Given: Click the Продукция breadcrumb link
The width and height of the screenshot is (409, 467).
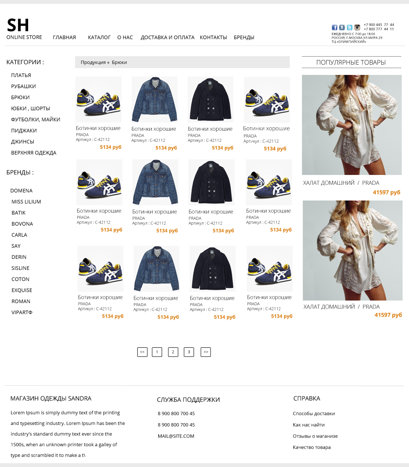Looking at the screenshot, I should tap(93, 62).
